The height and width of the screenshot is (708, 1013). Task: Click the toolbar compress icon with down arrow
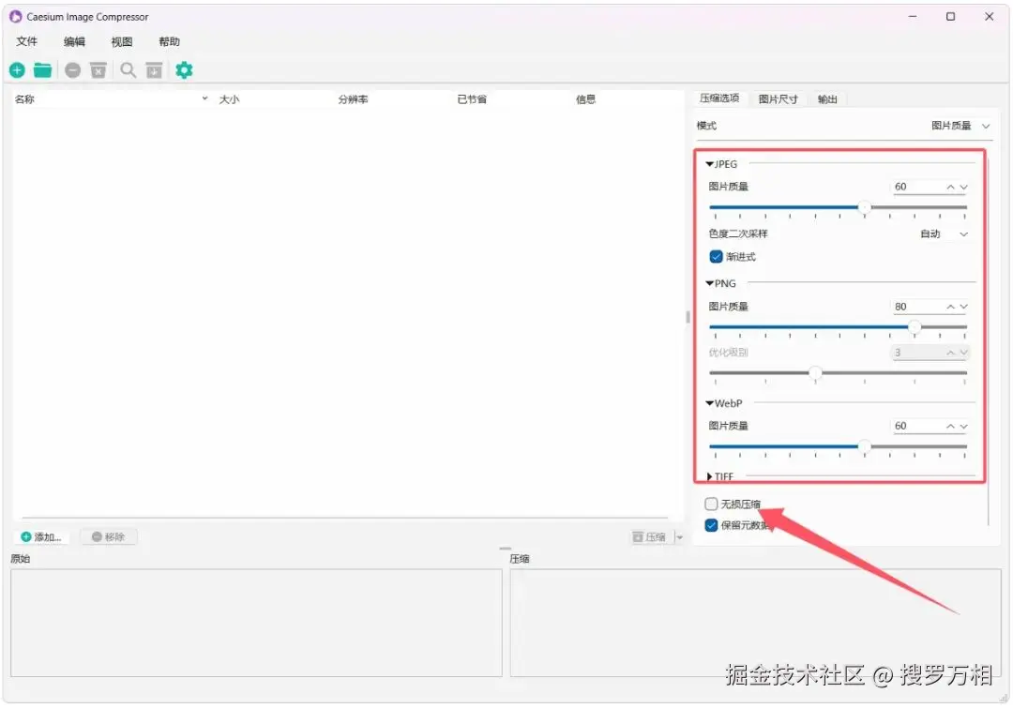coord(154,69)
